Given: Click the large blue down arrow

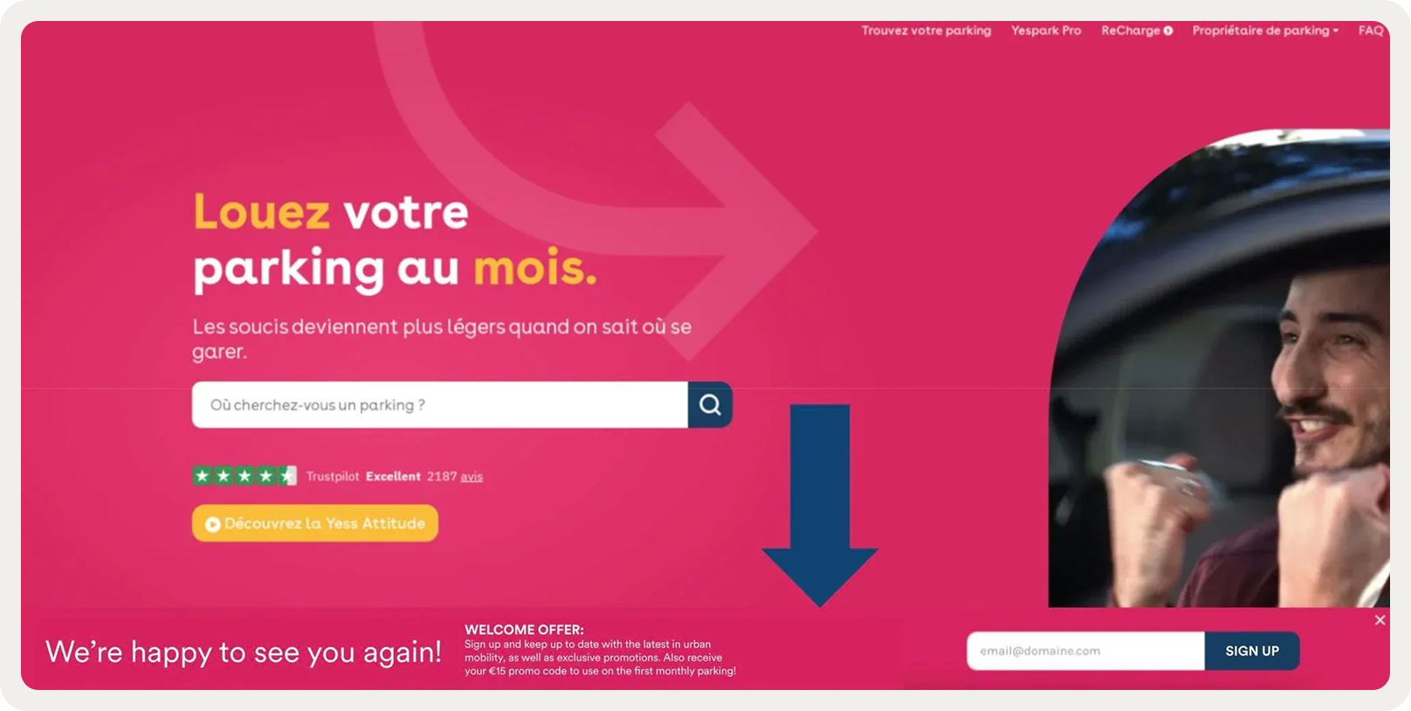Looking at the screenshot, I should (x=819, y=505).
